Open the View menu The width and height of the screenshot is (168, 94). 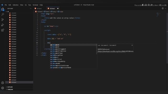coord(22,5)
